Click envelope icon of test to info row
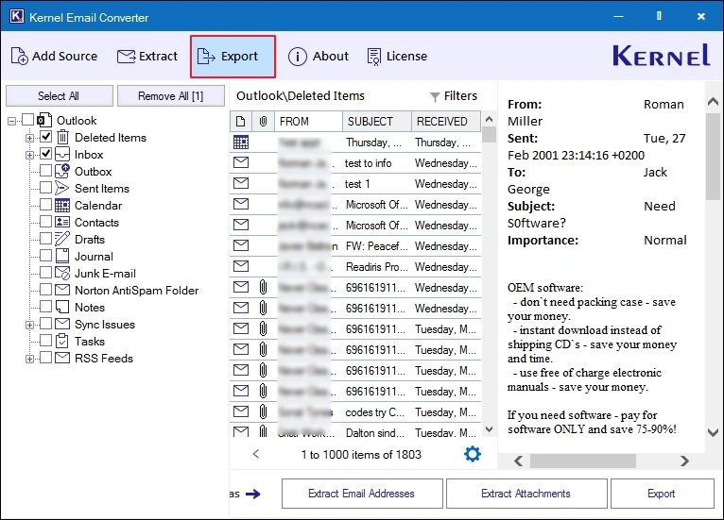The image size is (724, 520). click(241, 162)
